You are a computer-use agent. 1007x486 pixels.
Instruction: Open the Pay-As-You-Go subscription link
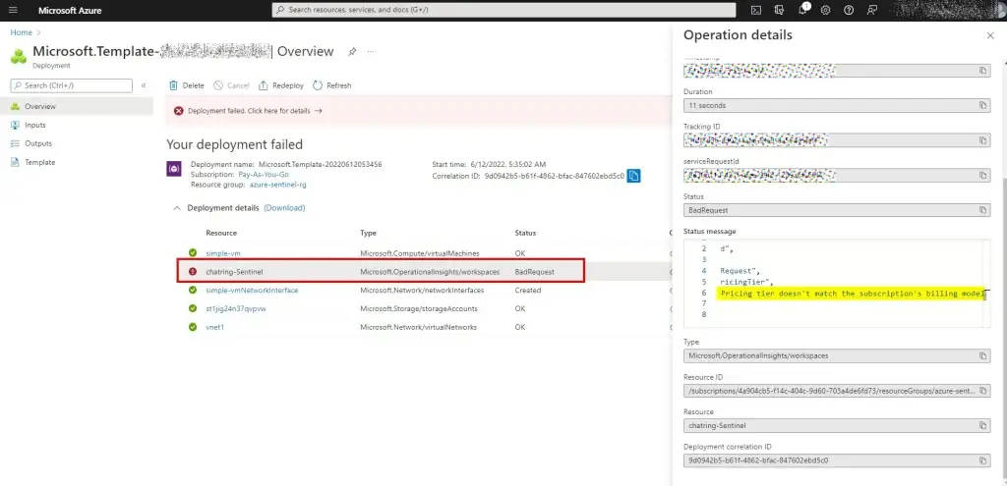pos(264,175)
